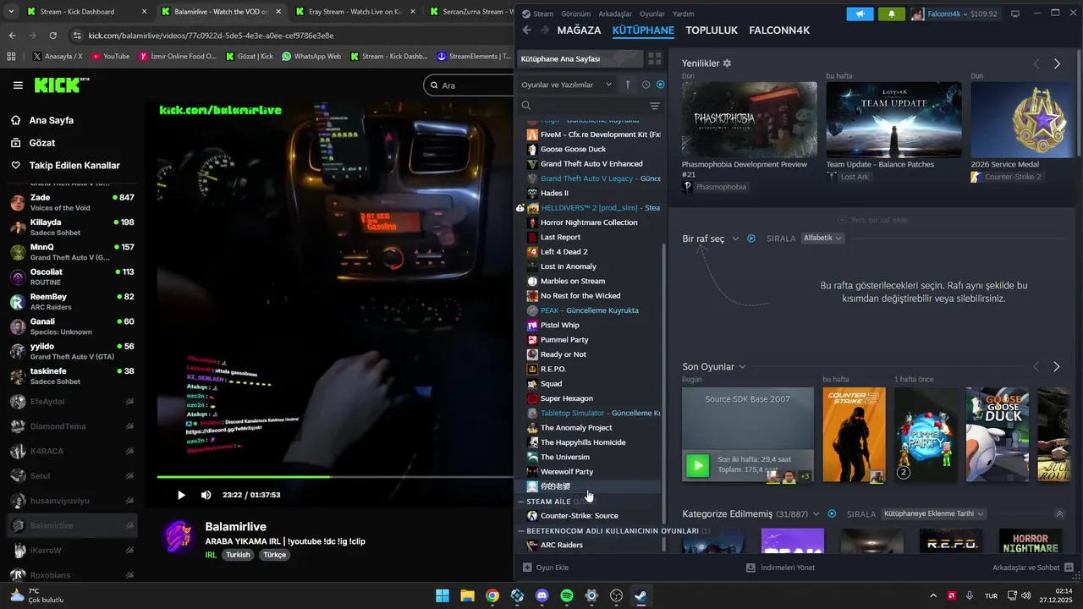
Task: Open Görünüm menu
Action: 576,14
